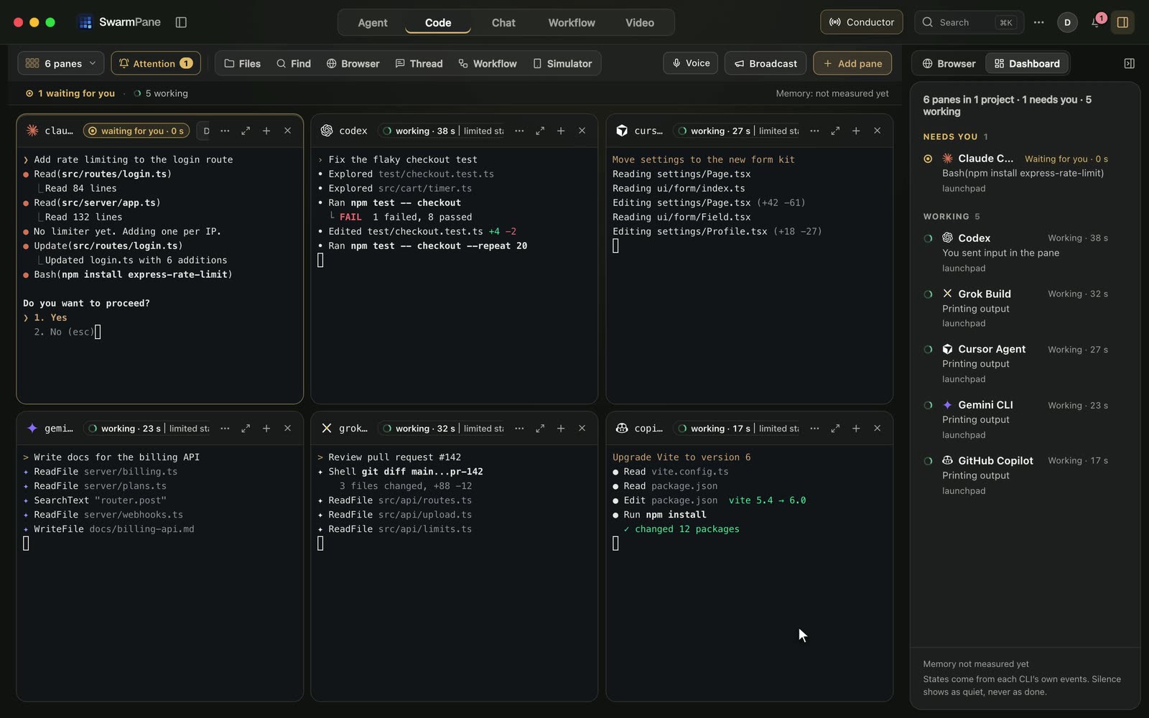Click the Add pane button
The height and width of the screenshot is (718, 1149).
click(x=852, y=63)
